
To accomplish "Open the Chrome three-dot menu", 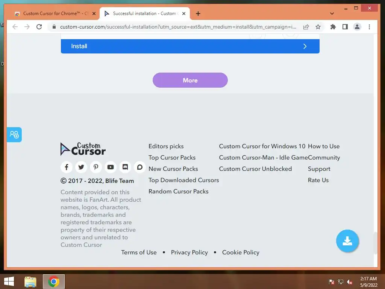I will click(x=369, y=27).
